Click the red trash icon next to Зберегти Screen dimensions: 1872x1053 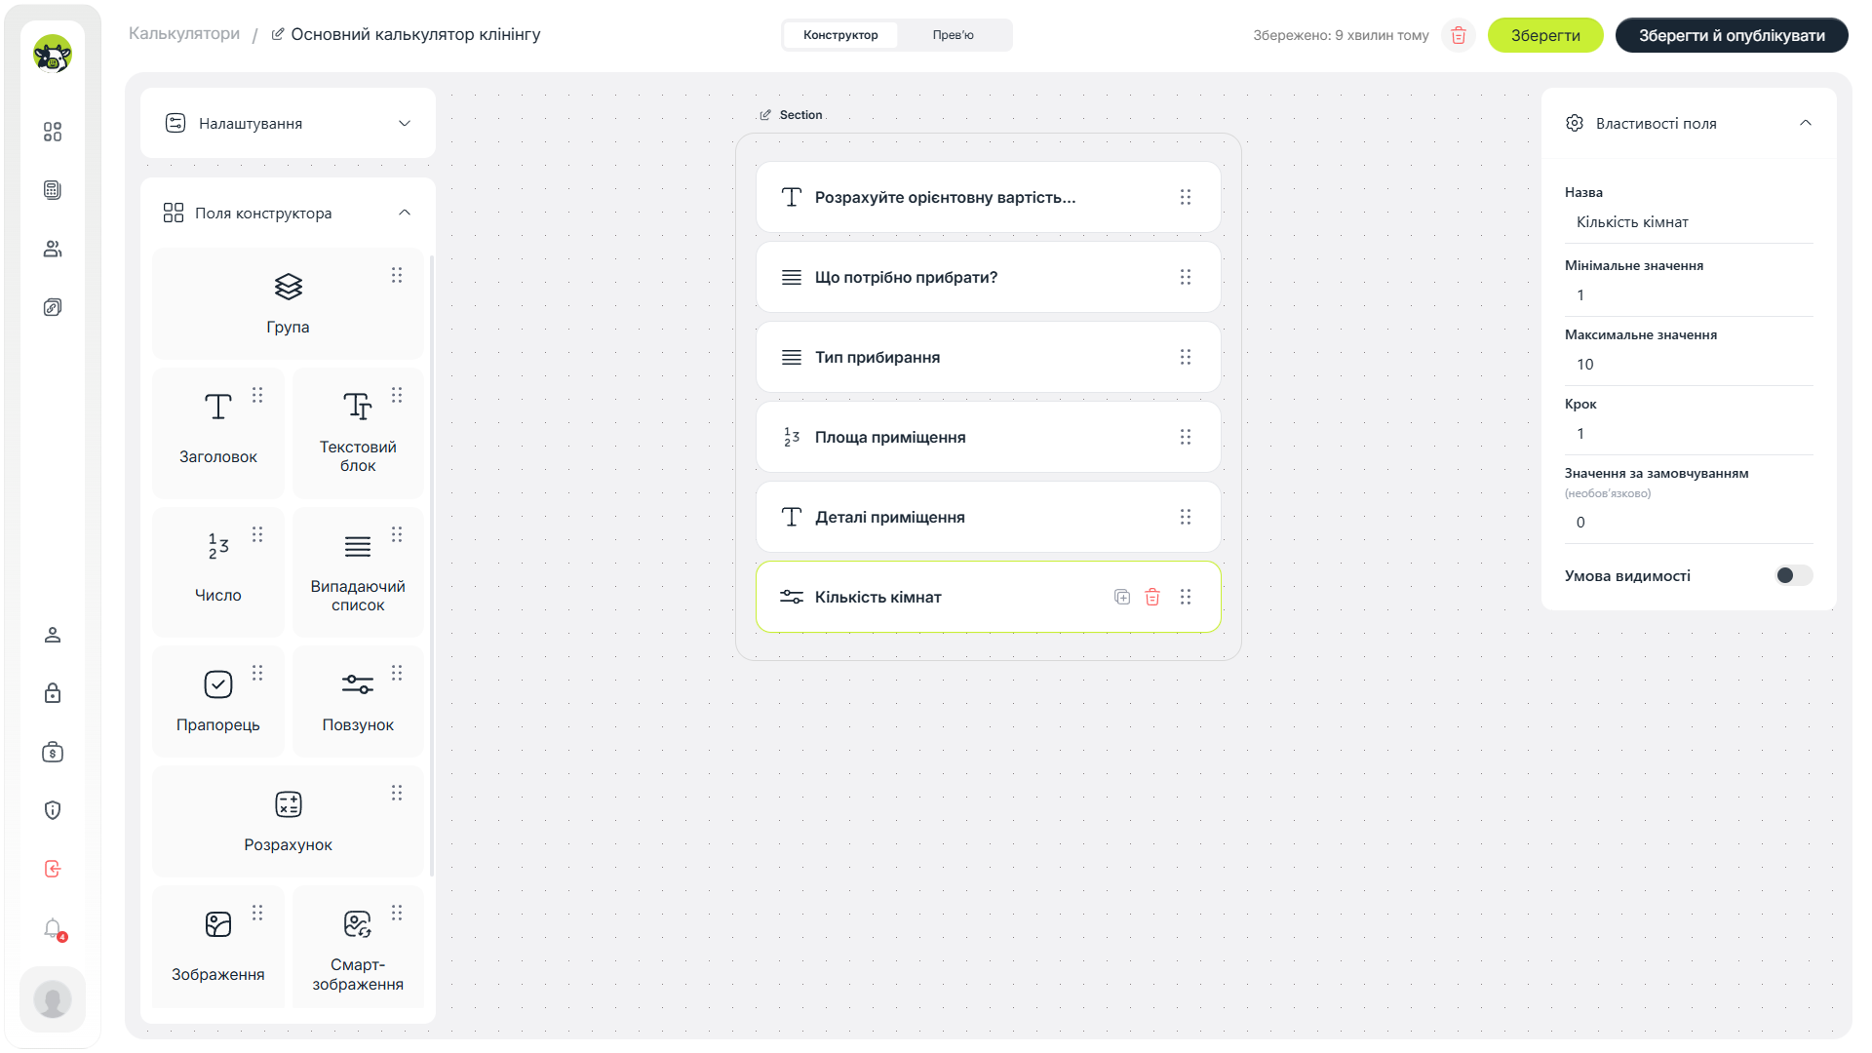[x=1459, y=35]
